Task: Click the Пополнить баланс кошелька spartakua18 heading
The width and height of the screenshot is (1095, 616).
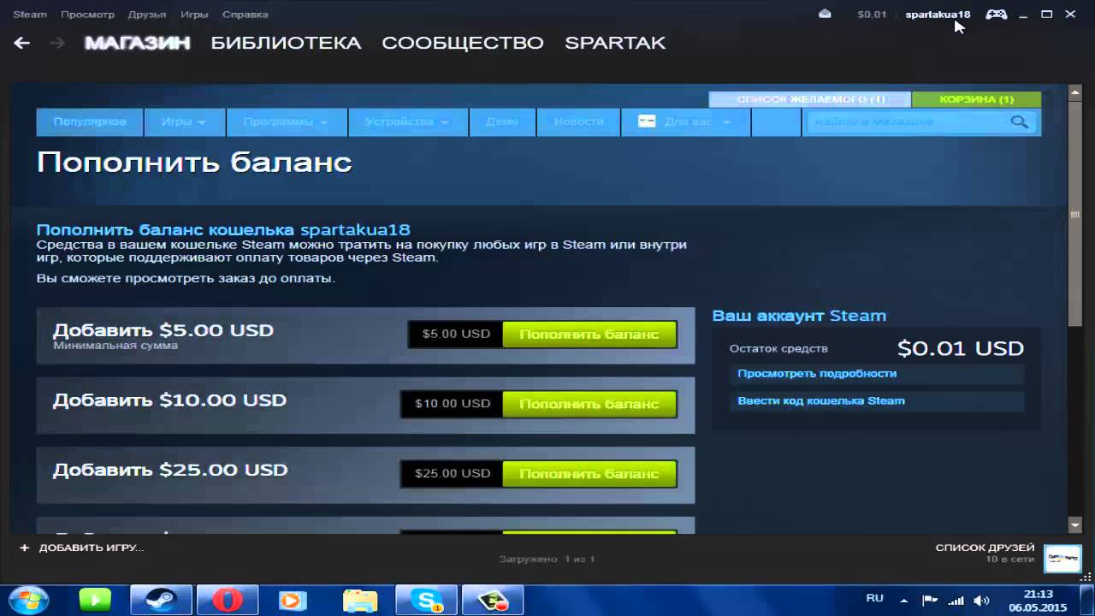Action: point(223,230)
